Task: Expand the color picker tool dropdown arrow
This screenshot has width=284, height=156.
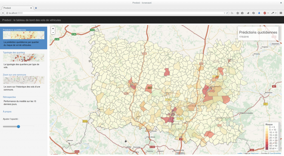Action: point(276,13)
